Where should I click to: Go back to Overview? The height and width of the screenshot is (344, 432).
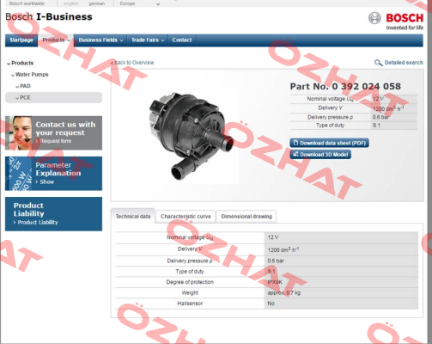point(132,63)
